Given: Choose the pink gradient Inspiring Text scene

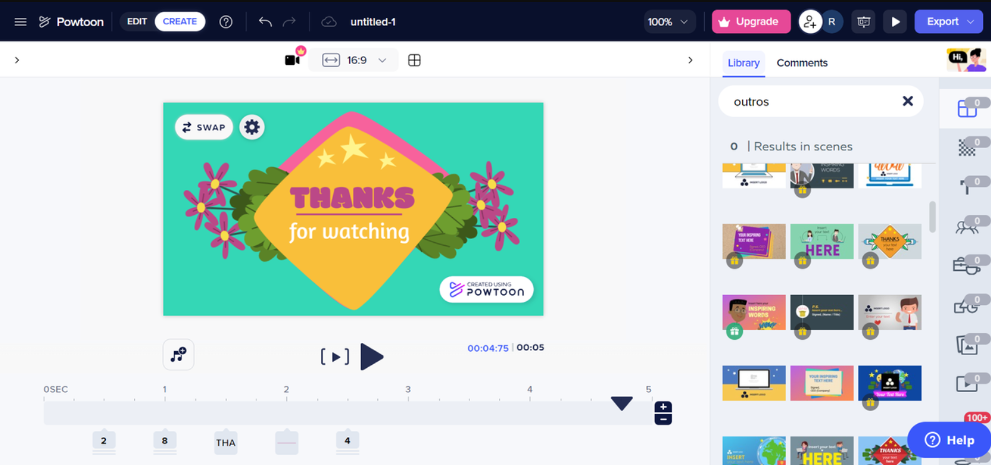Looking at the screenshot, I should coord(822,383).
